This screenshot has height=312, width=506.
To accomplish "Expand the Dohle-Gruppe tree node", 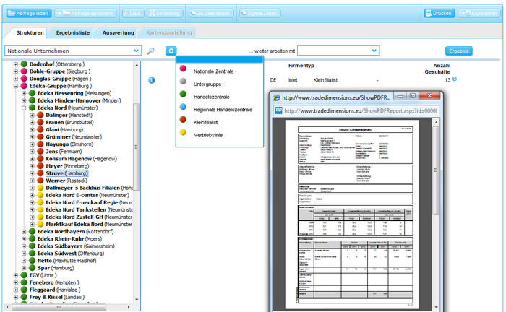I will [x=15, y=72].
